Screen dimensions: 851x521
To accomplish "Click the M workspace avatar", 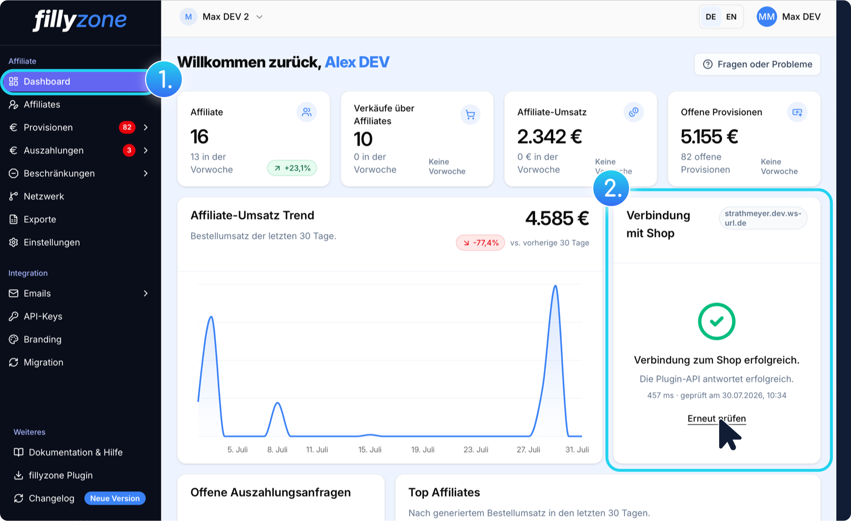I will [188, 17].
